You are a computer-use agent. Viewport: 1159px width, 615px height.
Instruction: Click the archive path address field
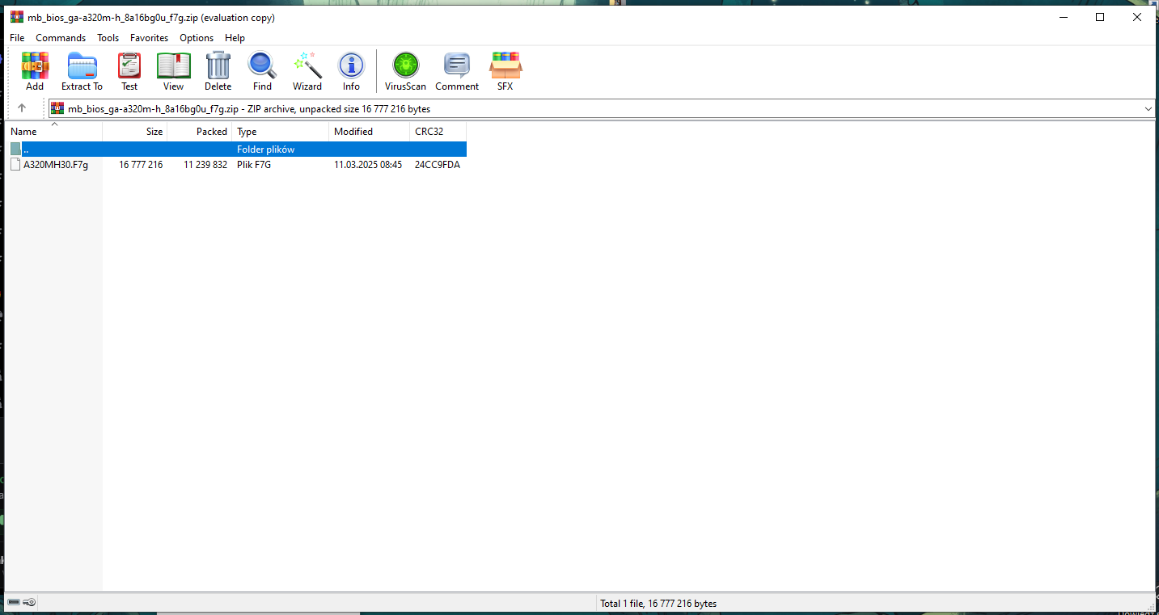pos(602,109)
